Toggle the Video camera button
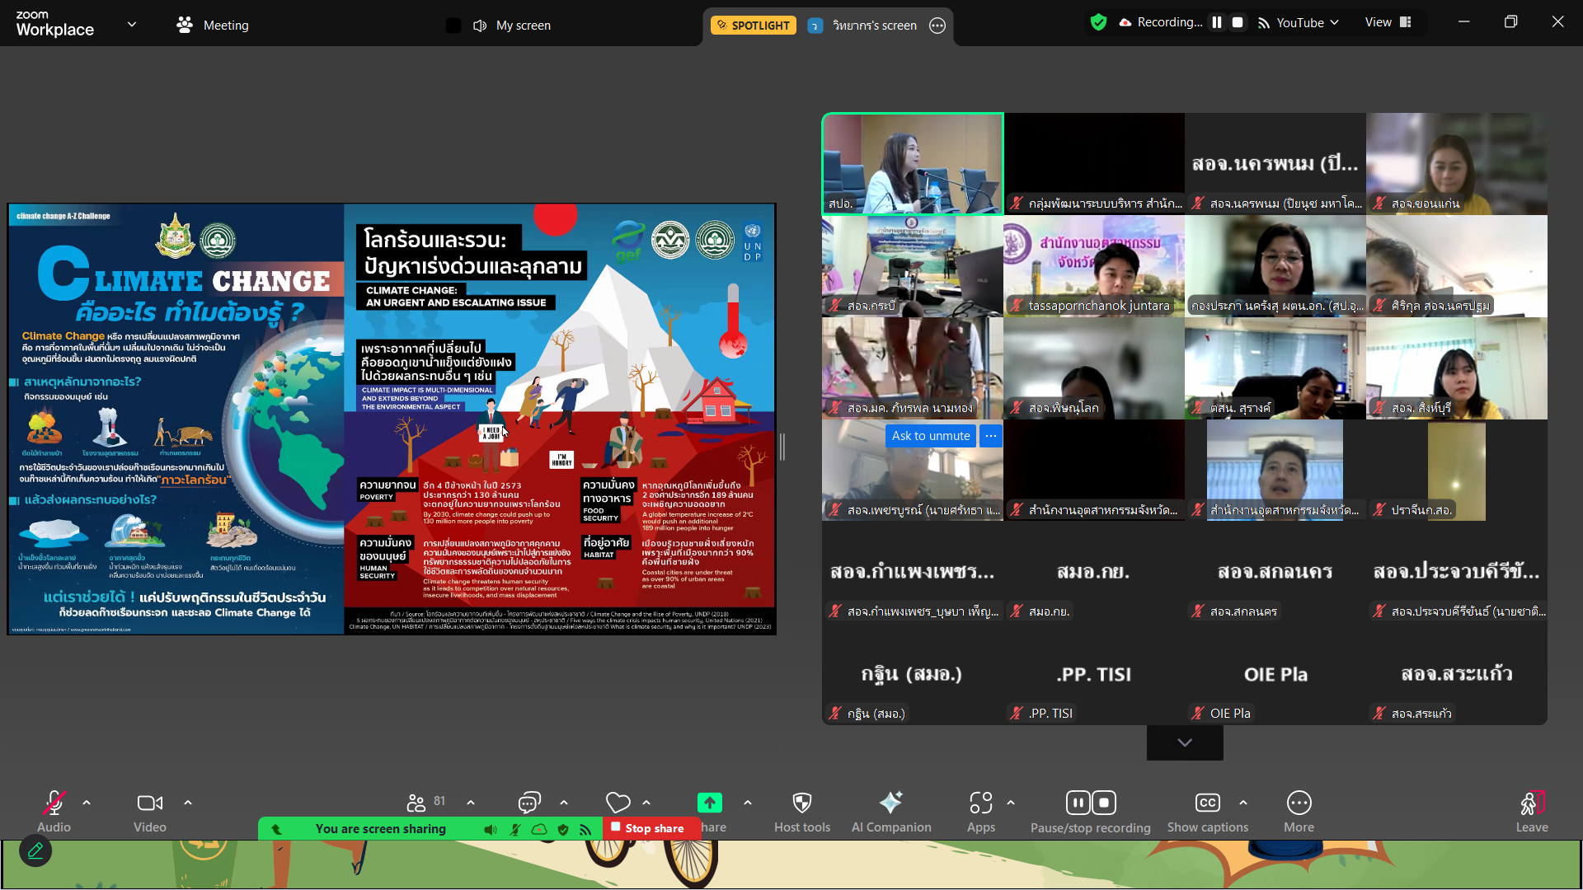Screen dimensions: 1583x890 (x=149, y=803)
